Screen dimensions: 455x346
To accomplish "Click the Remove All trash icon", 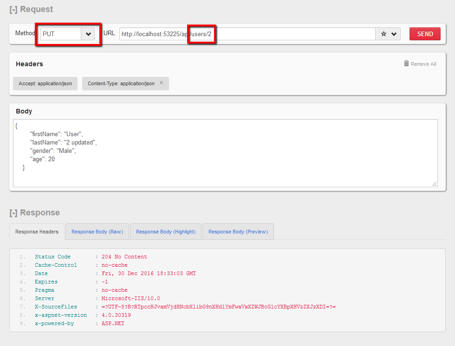I will click(406, 63).
